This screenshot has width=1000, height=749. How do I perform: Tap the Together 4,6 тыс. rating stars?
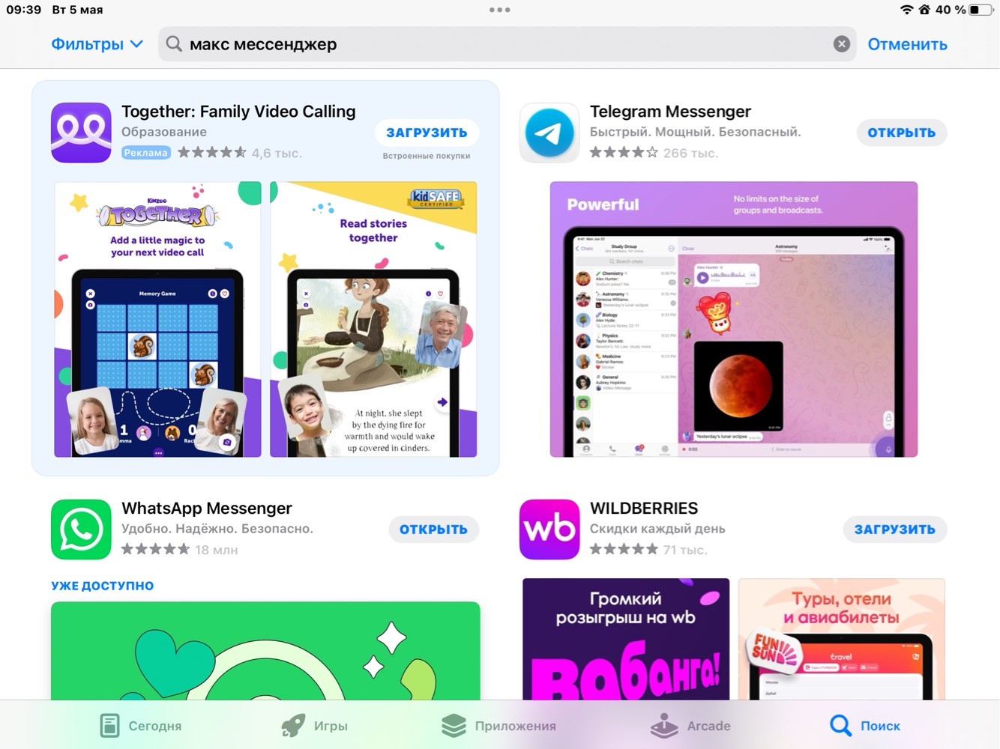[211, 153]
